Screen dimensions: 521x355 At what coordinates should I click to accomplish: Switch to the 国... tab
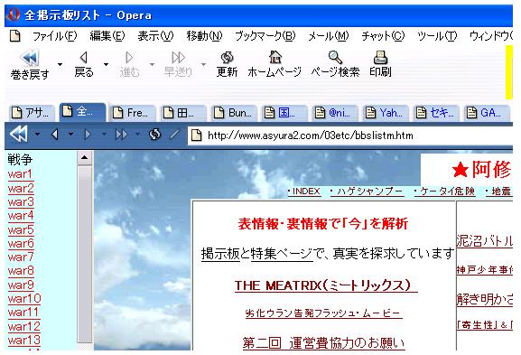pyautogui.click(x=284, y=113)
